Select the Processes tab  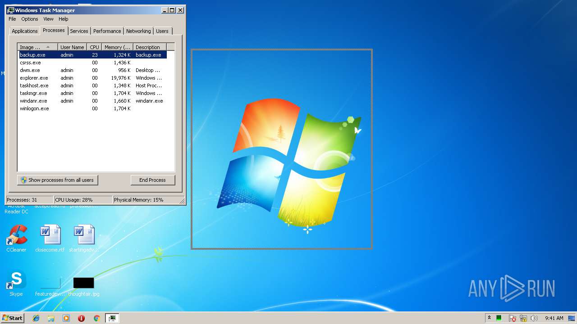pos(54,30)
